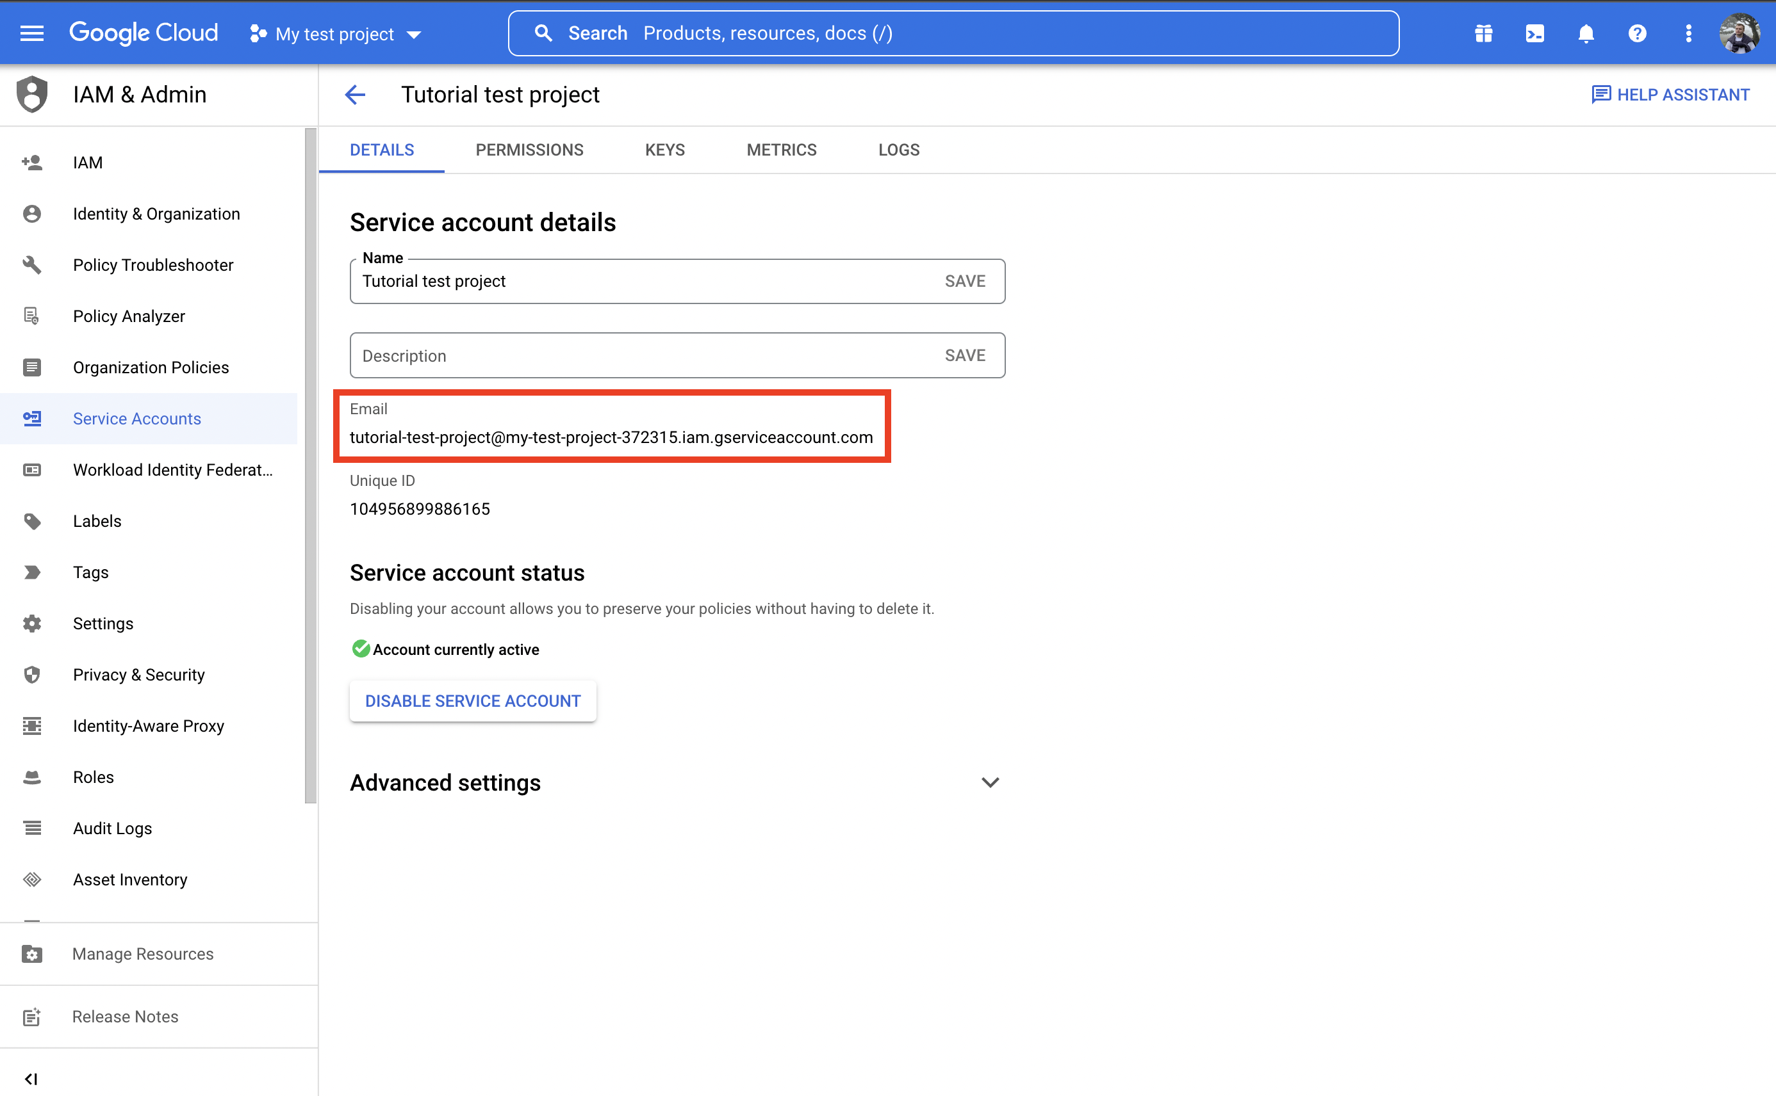The image size is (1776, 1096).
Task: Open the METRICS tab
Action: [x=782, y=150]
